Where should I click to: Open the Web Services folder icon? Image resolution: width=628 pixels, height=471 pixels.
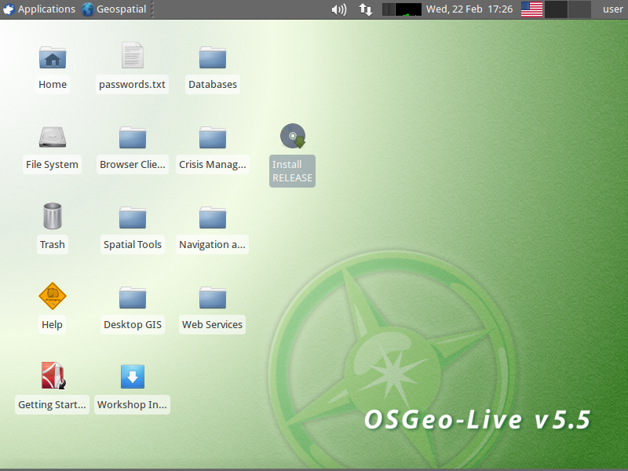213,298
